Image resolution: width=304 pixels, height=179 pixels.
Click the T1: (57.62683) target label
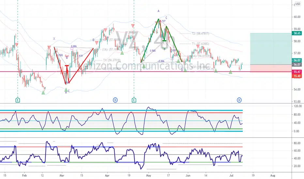click(x=201, y=44)
